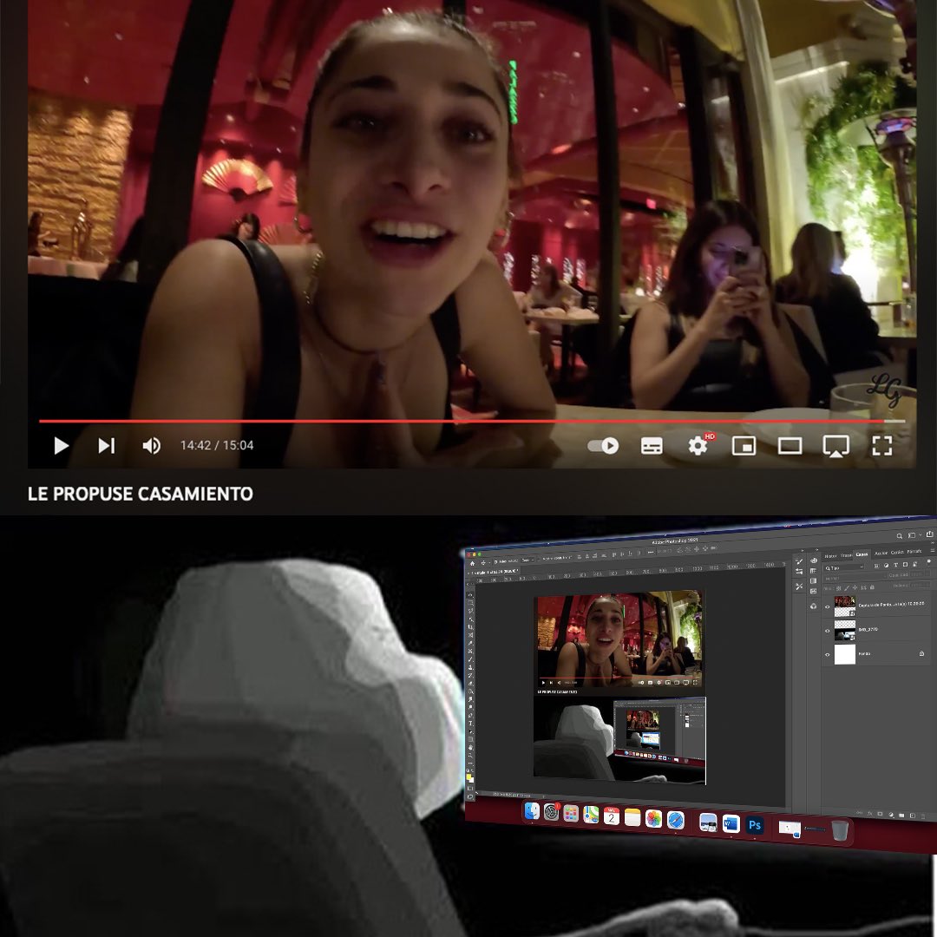The width and height of the screenshot is (937, 937).
Task: Switch to the Accion panel tab
Action: point(881,554)
